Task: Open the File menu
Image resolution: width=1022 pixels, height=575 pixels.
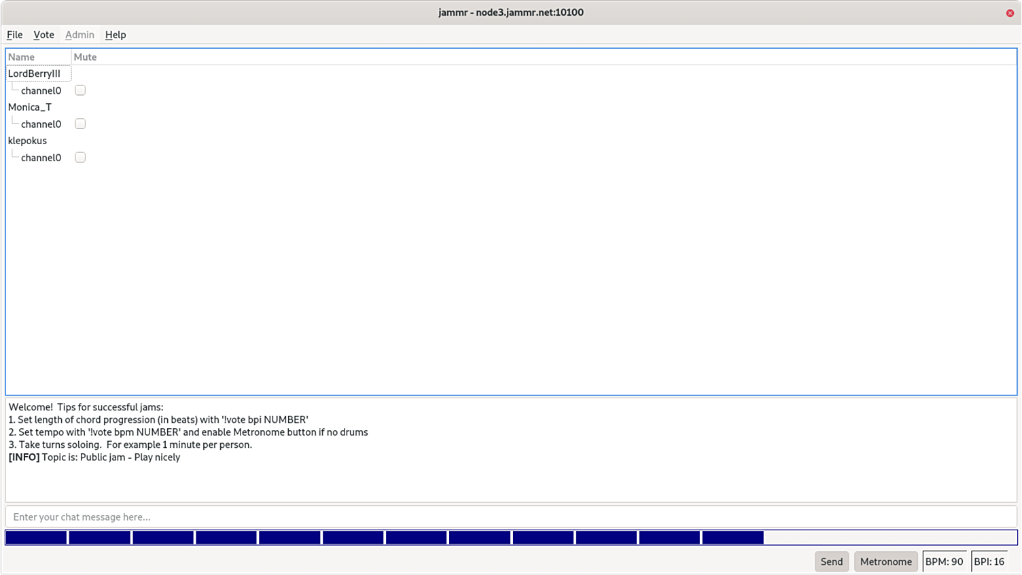Action: [x=14, y=35]
